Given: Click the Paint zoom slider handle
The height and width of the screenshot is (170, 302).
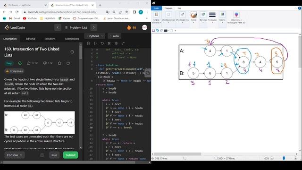Looking at the screenshot, I should 284,158.
